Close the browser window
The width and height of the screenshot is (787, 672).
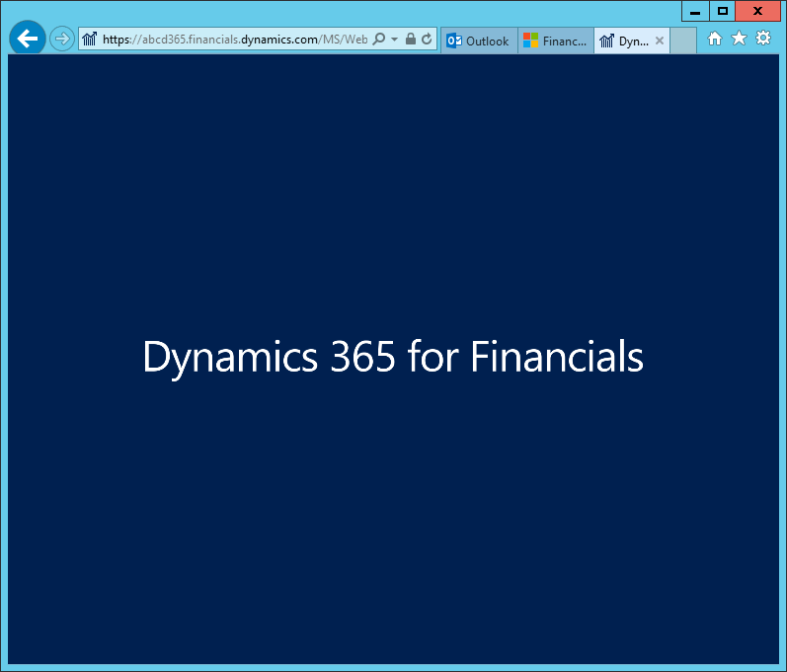click(758, 11)
